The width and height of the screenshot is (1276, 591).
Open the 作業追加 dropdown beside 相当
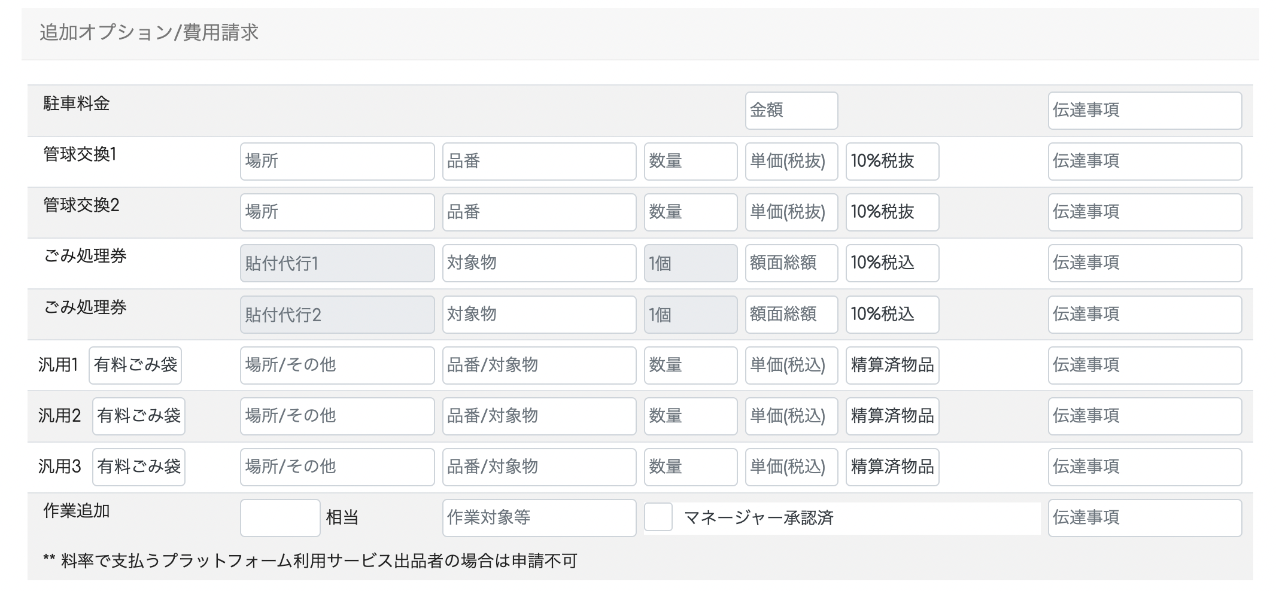[x=280, y=518]
